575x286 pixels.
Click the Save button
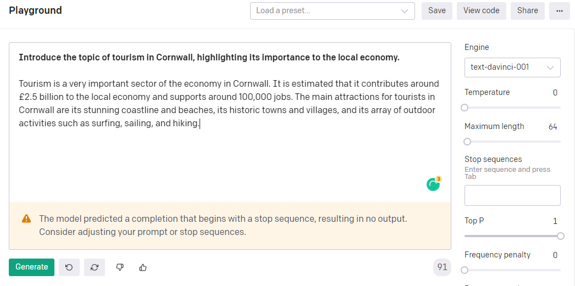point(437,11)
